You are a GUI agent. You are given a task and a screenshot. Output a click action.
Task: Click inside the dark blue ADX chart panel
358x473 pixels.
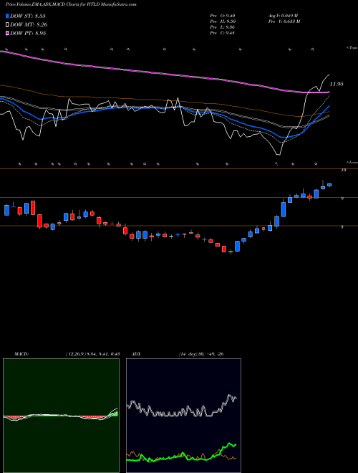click(x=183, y=416)
